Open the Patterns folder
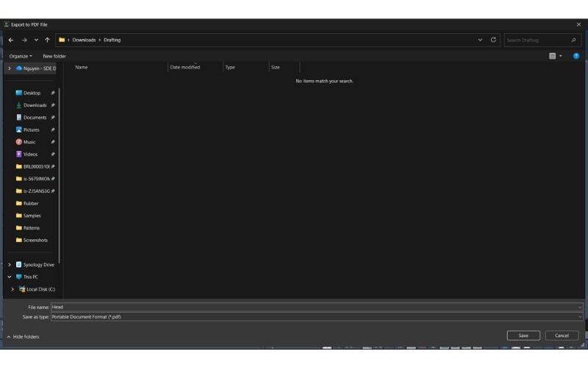This screenshot has height=368, width=588. [31, 228]
